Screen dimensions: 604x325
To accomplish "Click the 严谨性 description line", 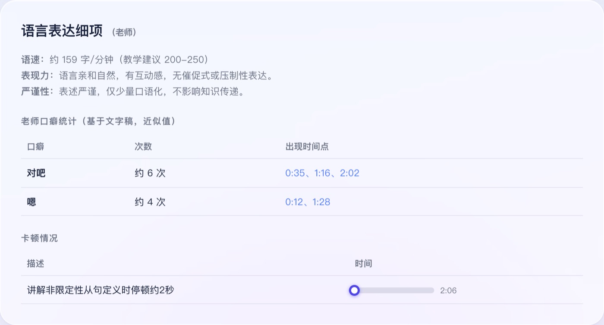I will (x=133, y=92).
